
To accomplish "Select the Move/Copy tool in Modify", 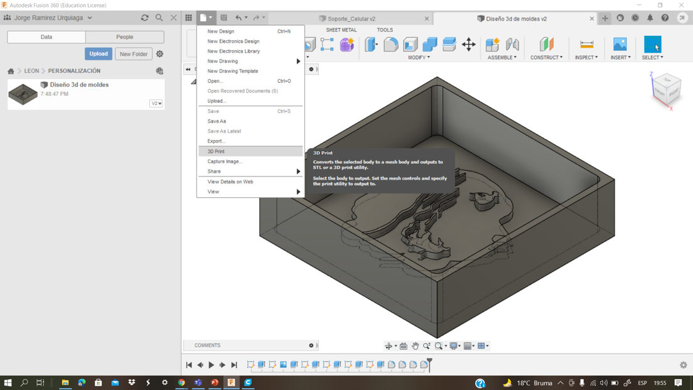I will [468, 44].
